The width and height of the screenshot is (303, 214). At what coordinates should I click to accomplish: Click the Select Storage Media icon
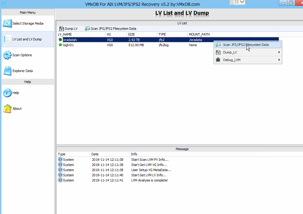click(x=7, y=23)
